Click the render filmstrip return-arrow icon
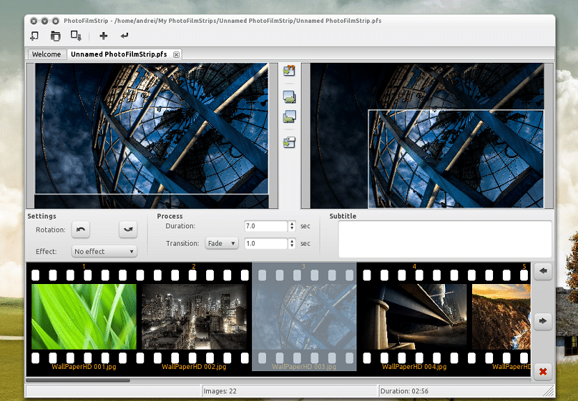This screenshot has height=401, width=578. point(125,36)
